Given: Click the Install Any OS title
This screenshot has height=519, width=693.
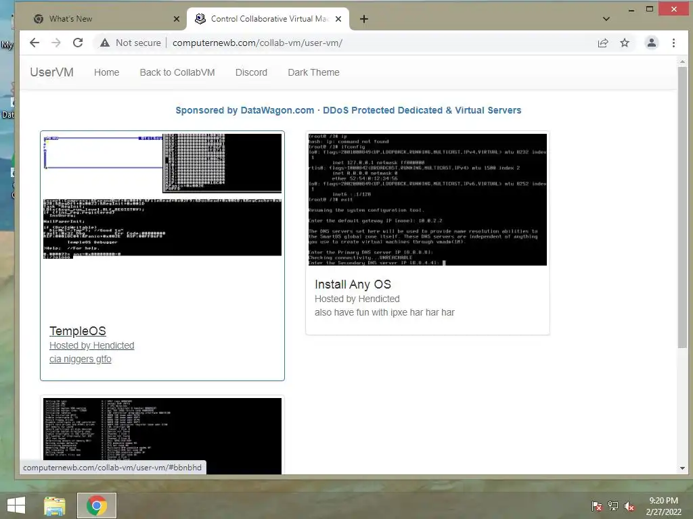Looking at the screenshot, I should (353, 285).
